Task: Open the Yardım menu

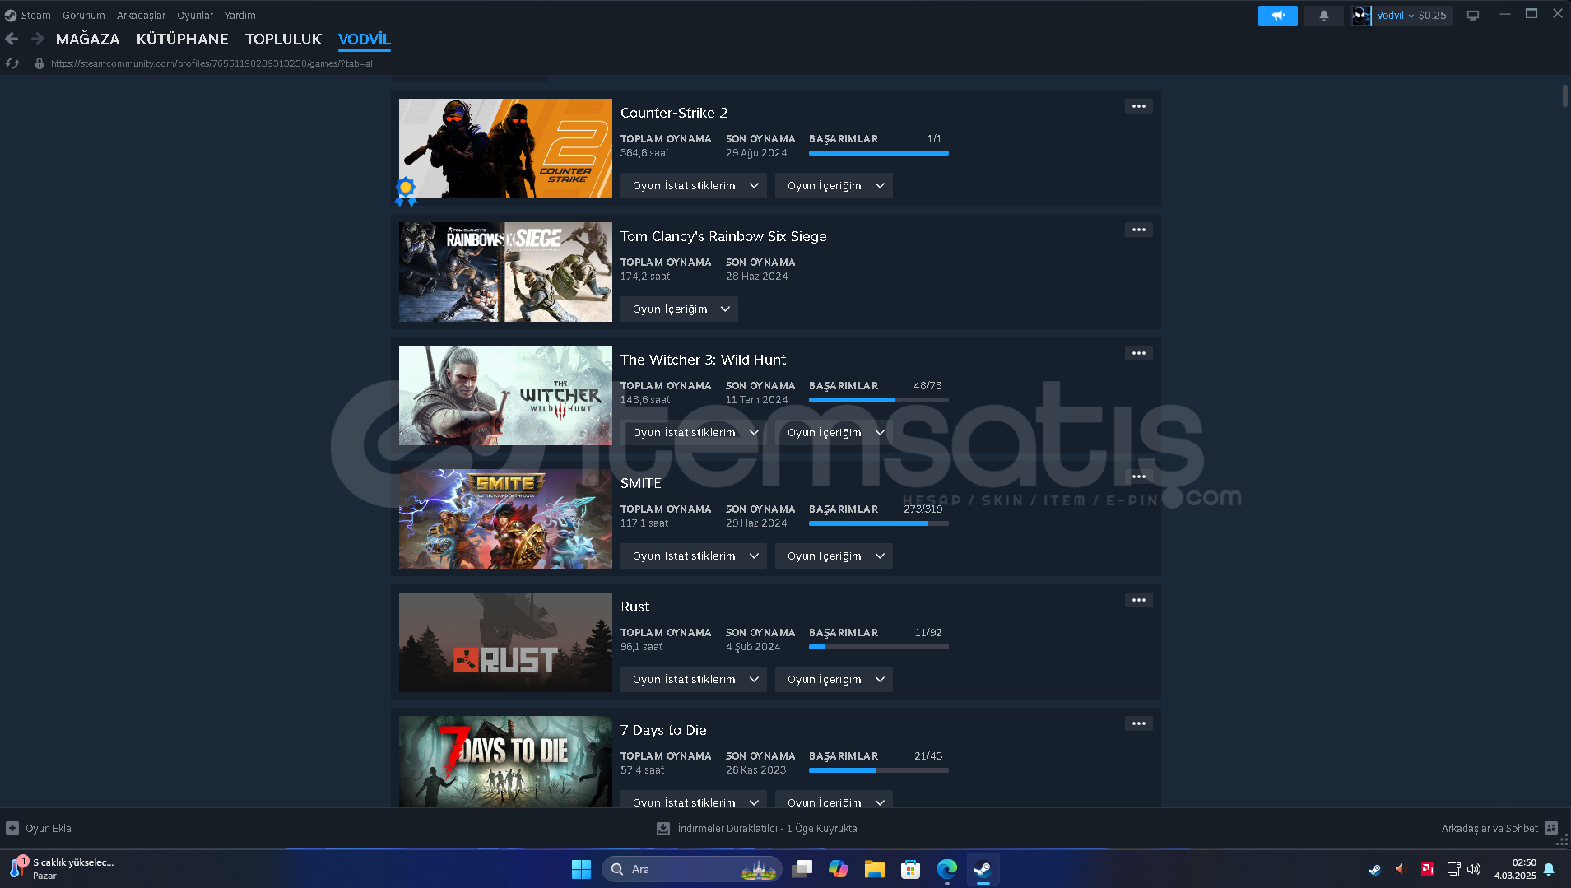Action: [239, 15]
